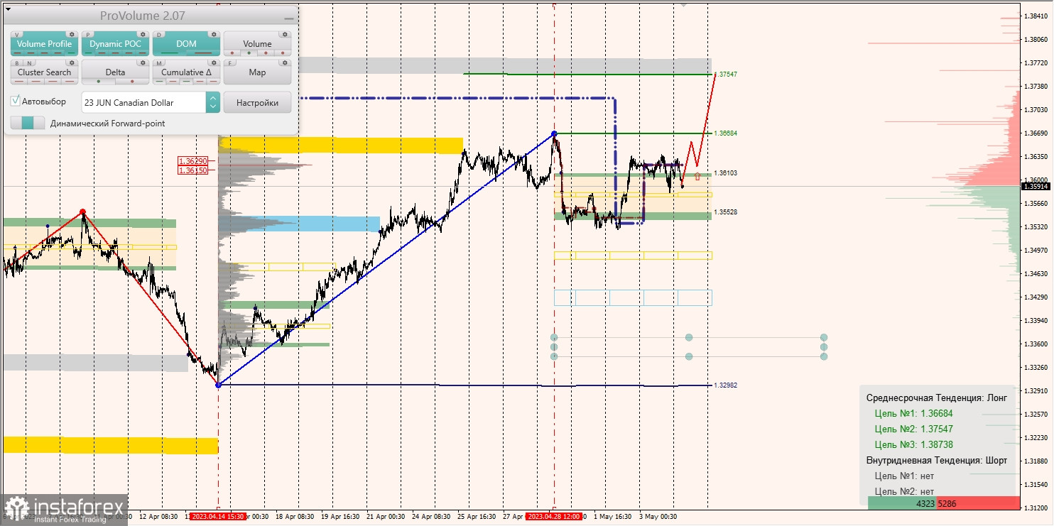Click Цель №2: 1.37547 in info panel
This screenshot has height=526, width=1054.
[913, 429]
